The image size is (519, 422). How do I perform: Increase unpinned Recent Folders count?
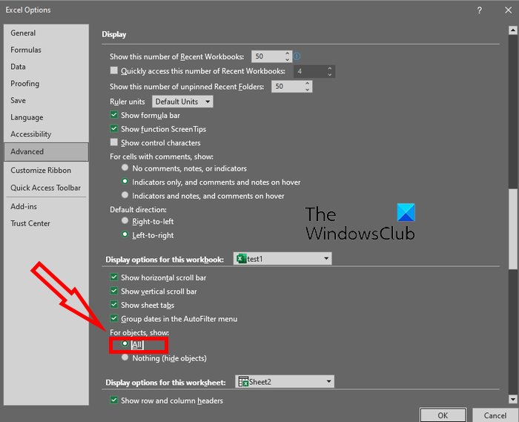coord(308,84)
